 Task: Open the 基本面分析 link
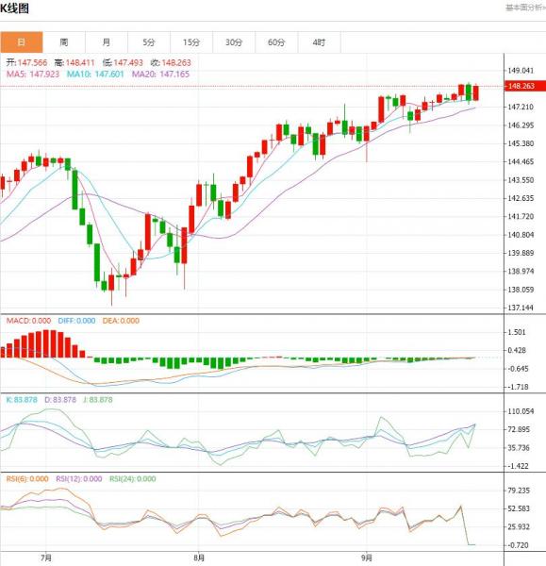(x=525, y=8)
